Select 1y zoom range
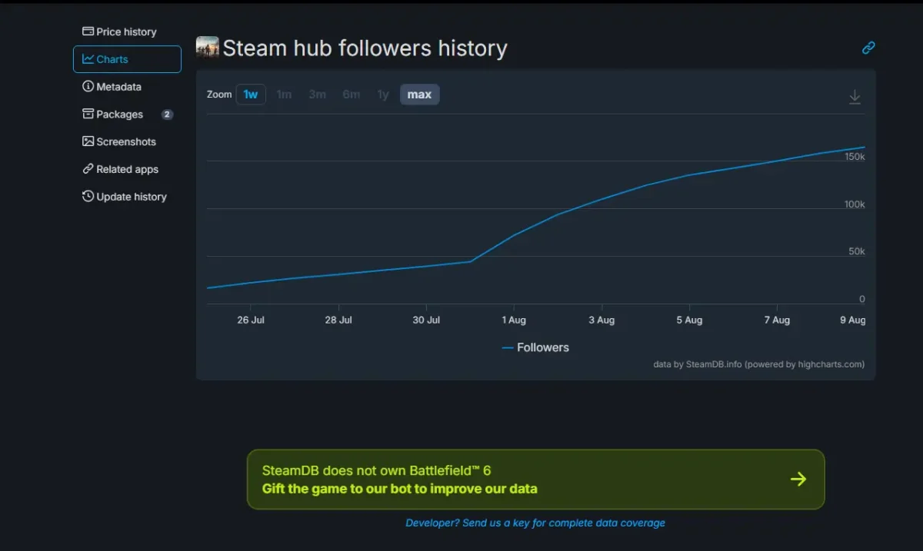 click(382, 95)
